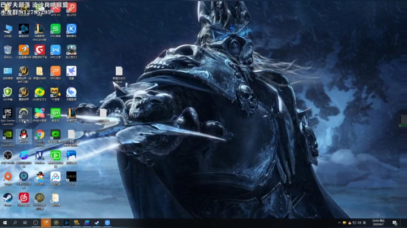Switch to Steam on the taskbar
The width and height of the screenshot is (407, 228).
click(97, 222)
